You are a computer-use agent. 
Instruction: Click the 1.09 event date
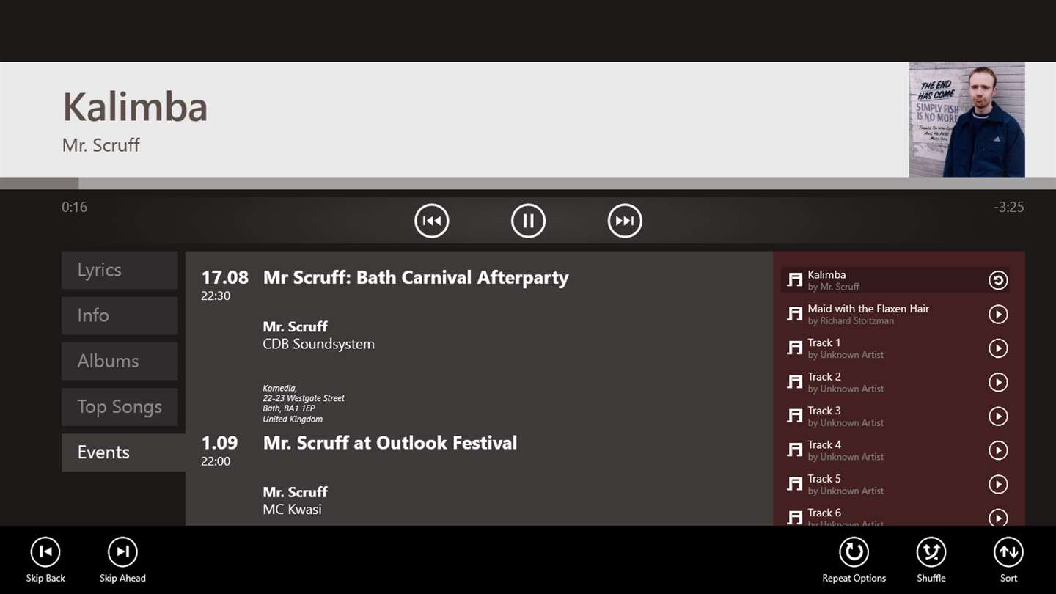220,443
